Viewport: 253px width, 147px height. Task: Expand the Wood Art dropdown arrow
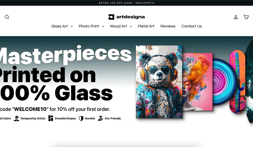[x=131, y=26]
